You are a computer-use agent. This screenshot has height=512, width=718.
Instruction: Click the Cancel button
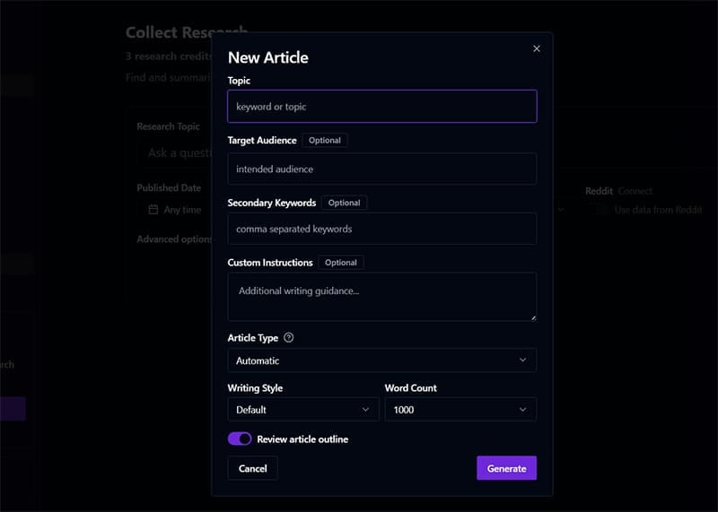[x=253, y=468]
